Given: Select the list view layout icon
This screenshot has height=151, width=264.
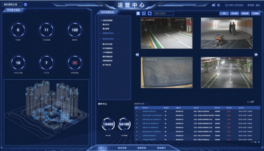Looking at the screenshot, I should coord(144,13).
